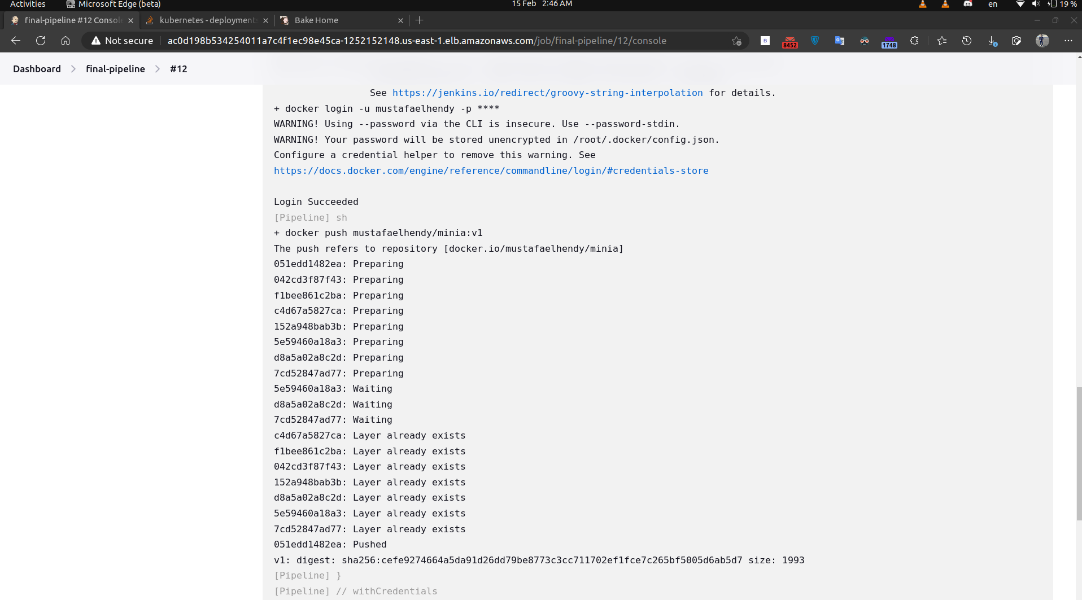
Task: Open the settings ellipsis menu
Action: point(1069,41)
